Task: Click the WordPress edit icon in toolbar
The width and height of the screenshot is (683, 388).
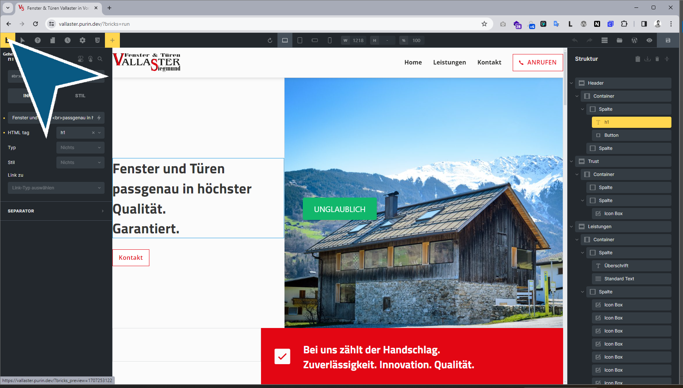Action: point(634,40)
